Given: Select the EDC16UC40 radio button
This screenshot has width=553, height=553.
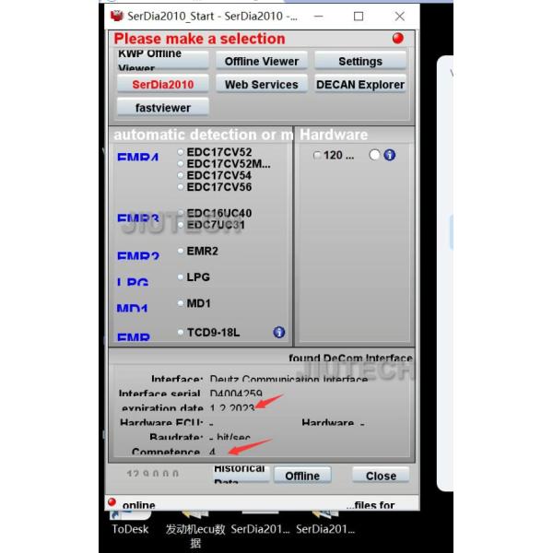Looking at the screenshot, I should [x=181, y=213].
